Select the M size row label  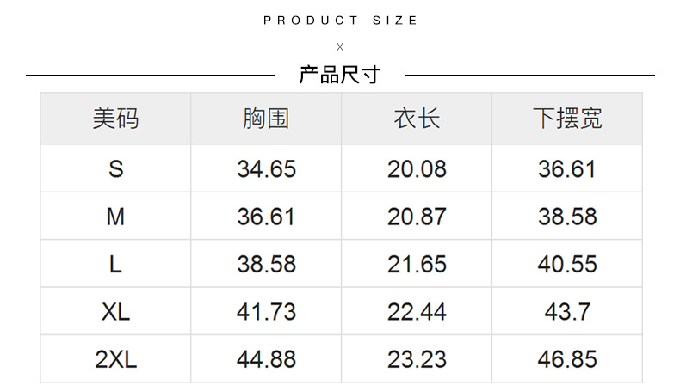(115, 217)
